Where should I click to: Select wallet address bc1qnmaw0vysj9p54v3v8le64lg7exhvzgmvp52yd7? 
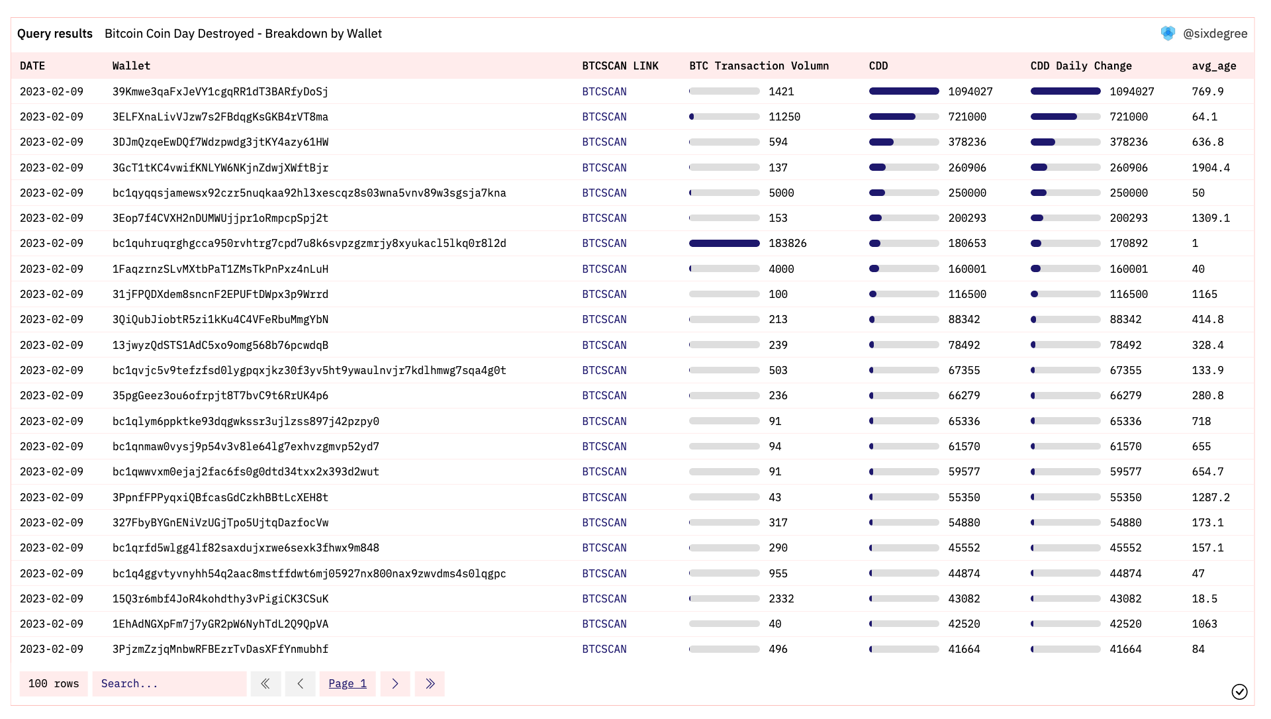pos(246,447)
